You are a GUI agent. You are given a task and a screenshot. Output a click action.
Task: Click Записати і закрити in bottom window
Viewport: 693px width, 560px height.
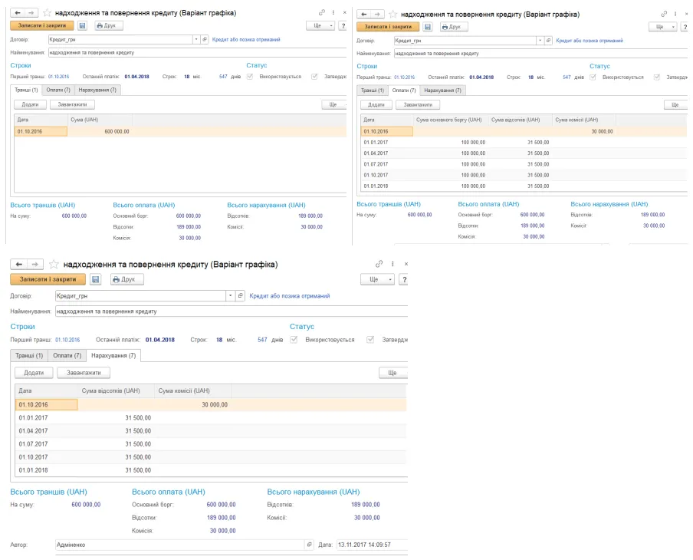(x=48, y=279)
